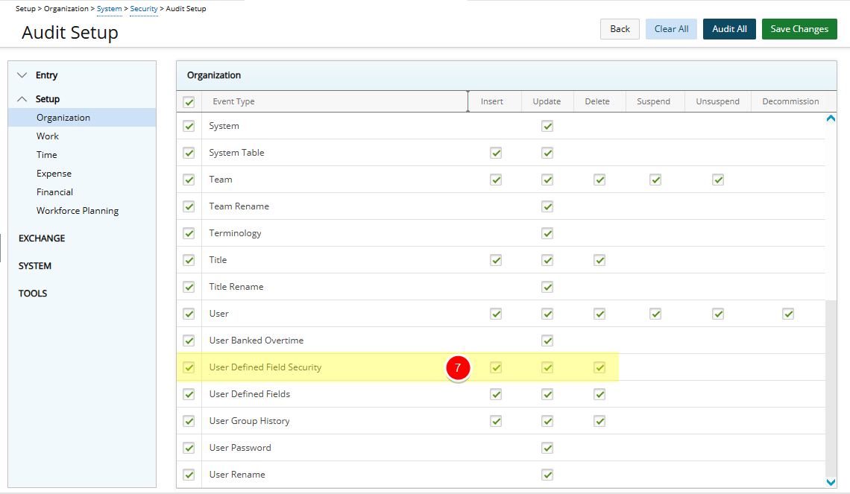Open the Security breadcrumb link
The width and height of the screenshot is (850, 494).
tap(144, 9)
